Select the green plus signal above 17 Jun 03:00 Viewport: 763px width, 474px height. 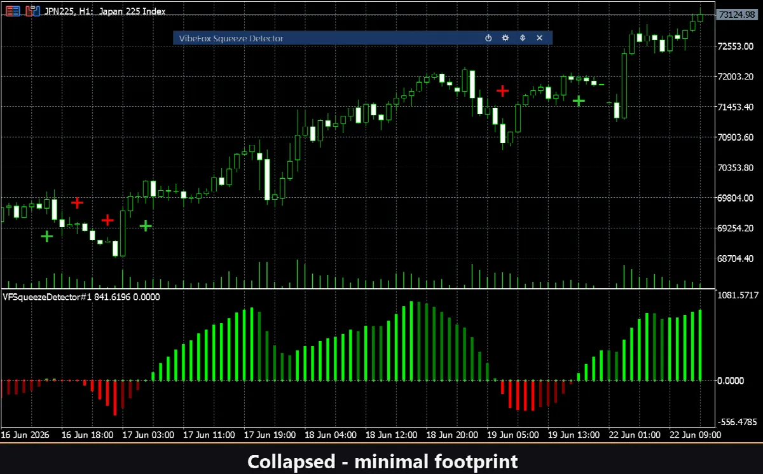pyautogui.click(x=146, y=225)
